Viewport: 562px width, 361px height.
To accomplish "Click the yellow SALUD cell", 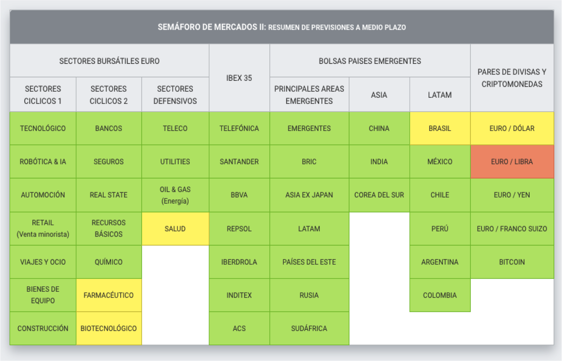I will [175, 229].
